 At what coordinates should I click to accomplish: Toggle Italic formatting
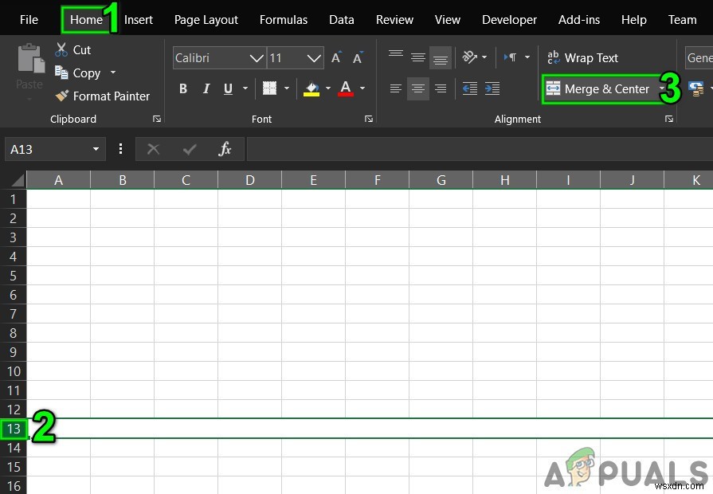(x=206, y=88)
